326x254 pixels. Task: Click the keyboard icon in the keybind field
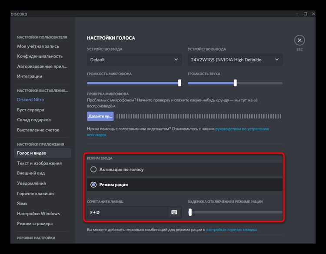click(174, 212)
